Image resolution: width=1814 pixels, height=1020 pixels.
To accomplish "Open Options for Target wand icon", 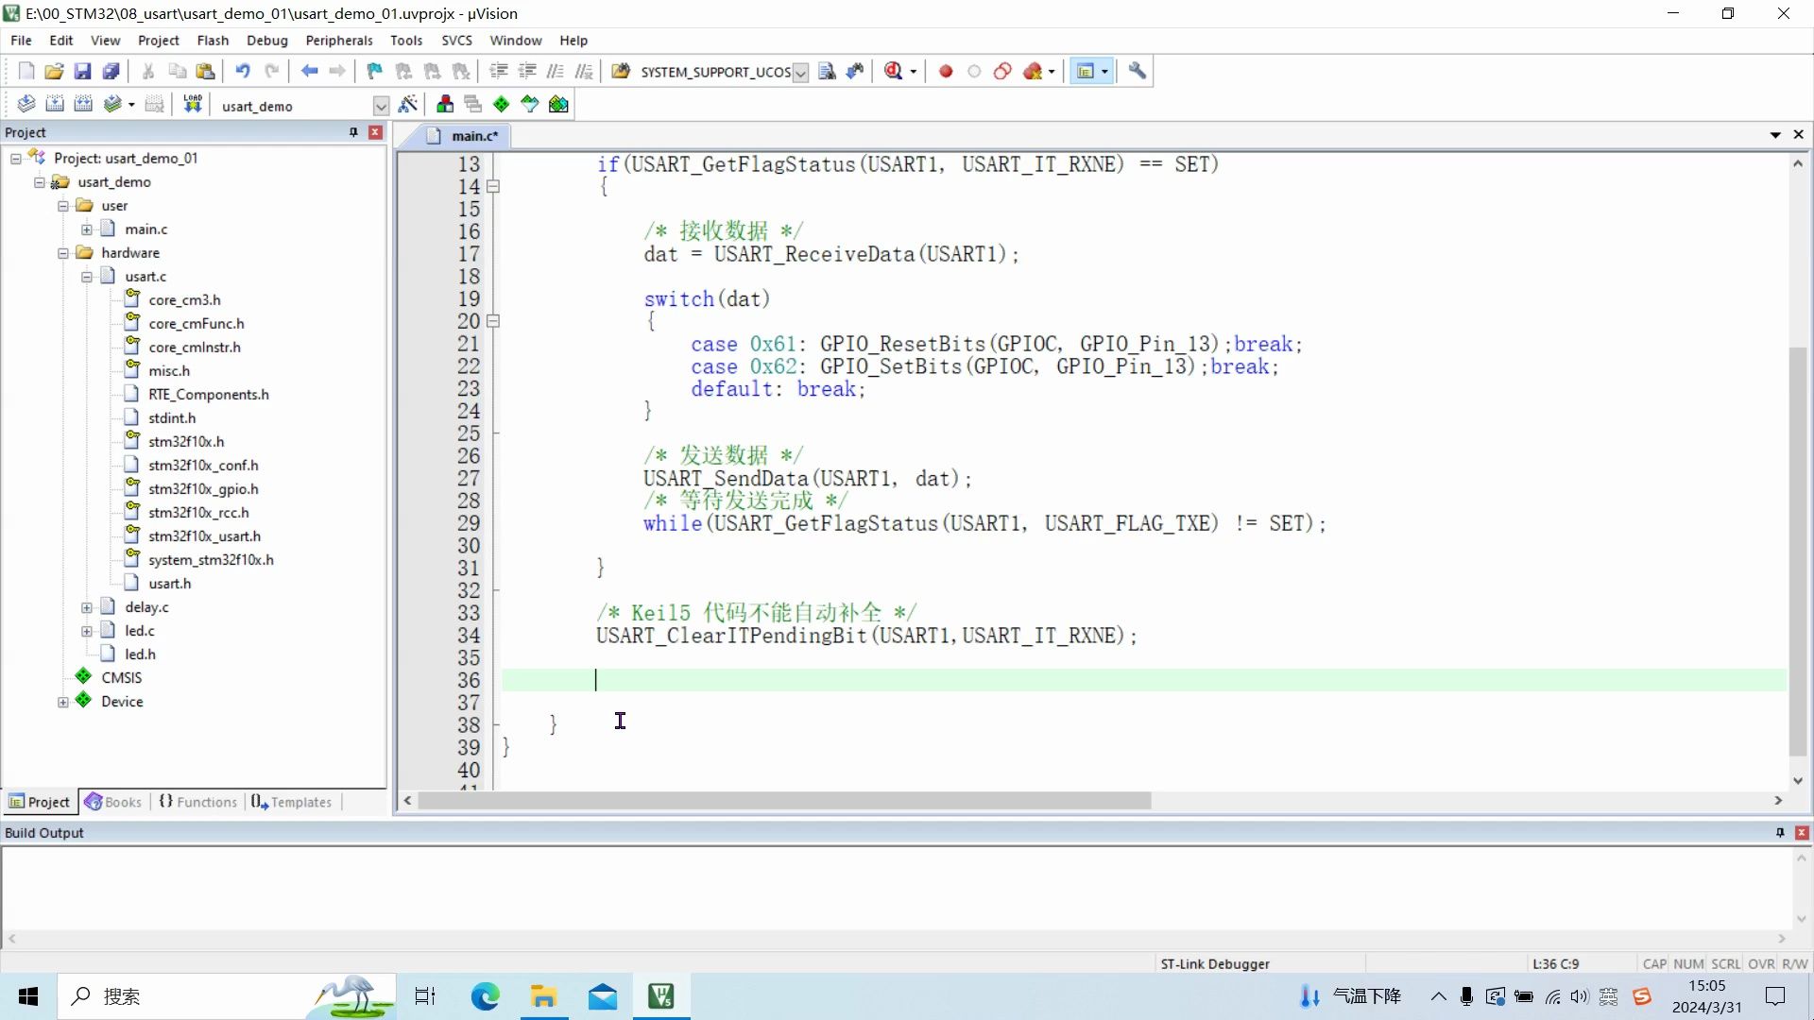I will [408, 104].
